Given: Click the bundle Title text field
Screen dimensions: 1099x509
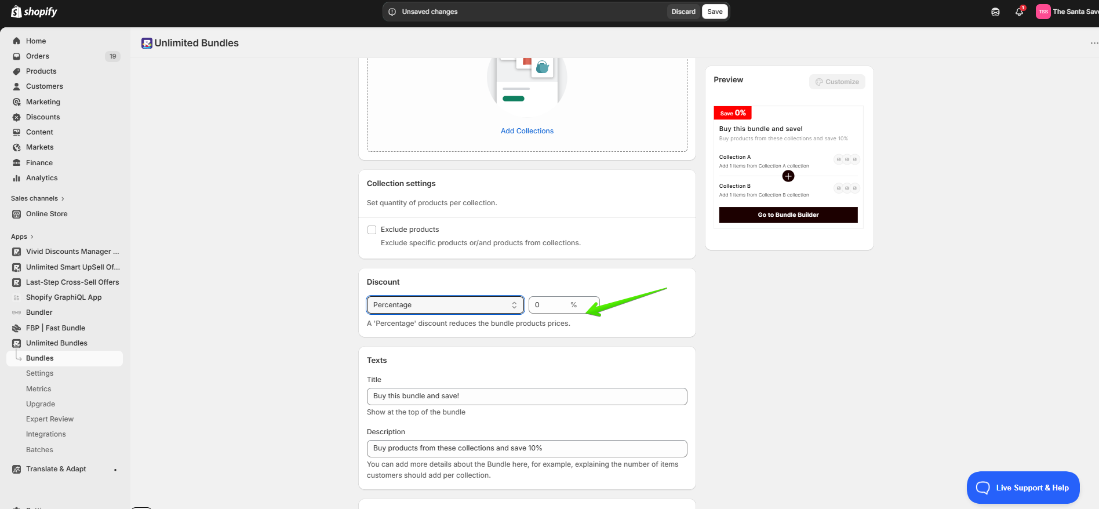Looking at the screenshot, I should pyautogui.click(x=527, y=397).
